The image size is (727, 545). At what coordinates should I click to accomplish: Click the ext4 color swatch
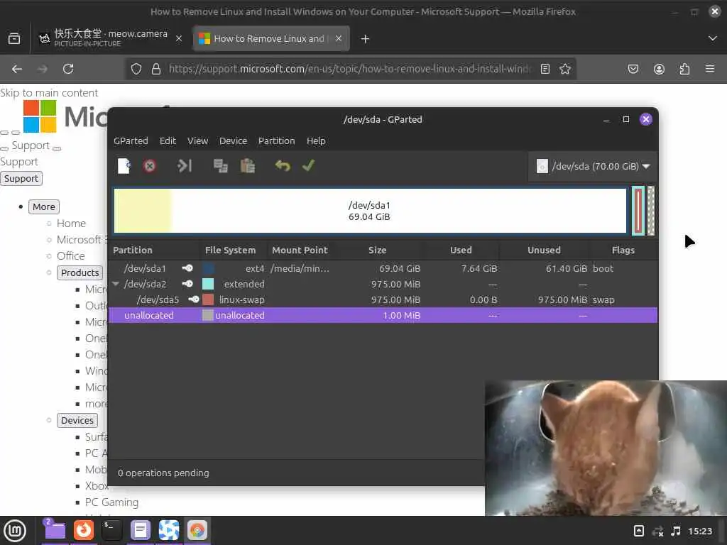point(208,268)
